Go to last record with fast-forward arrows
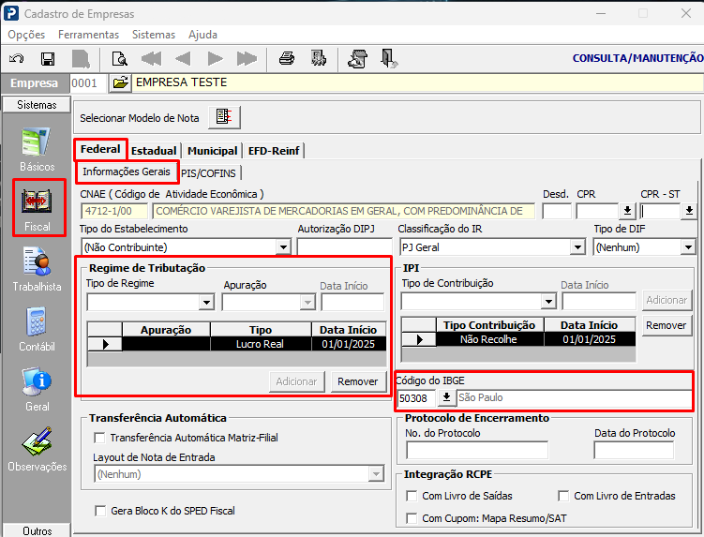The image size is (704, 537). [x=247, y=59]
